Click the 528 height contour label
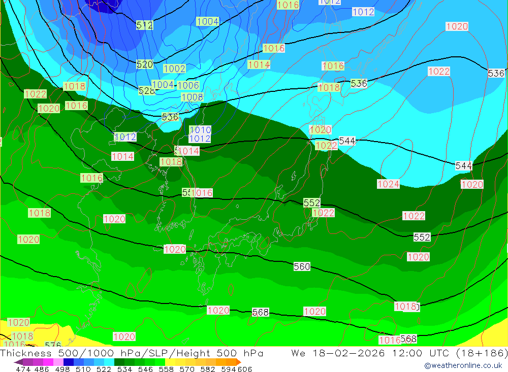The height and width of the screenshot is (372, 508). pos(146,91)
